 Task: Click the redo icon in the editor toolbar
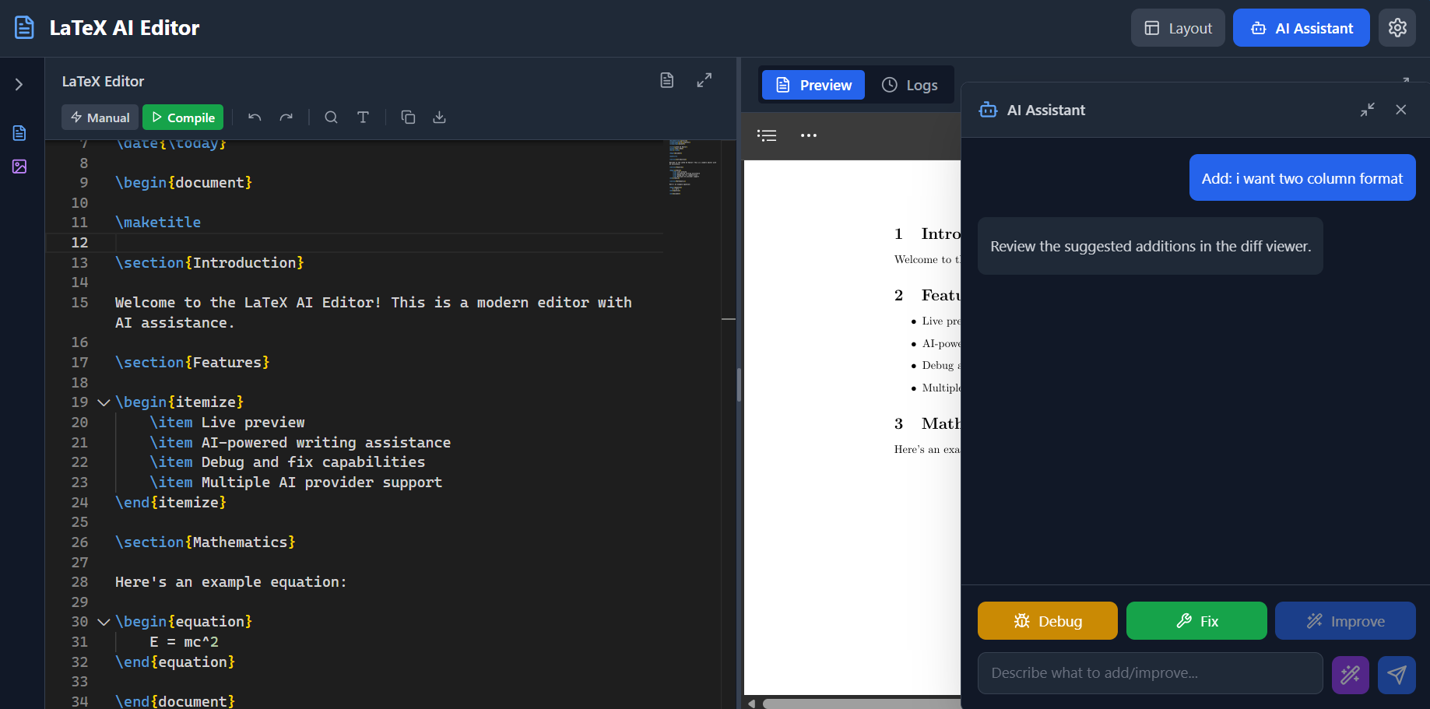[286, 117]
